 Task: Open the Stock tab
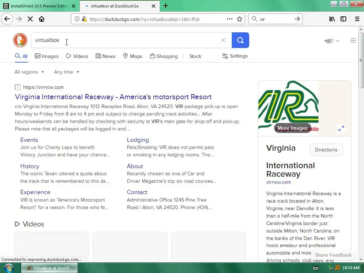click(x=195, y=56)
